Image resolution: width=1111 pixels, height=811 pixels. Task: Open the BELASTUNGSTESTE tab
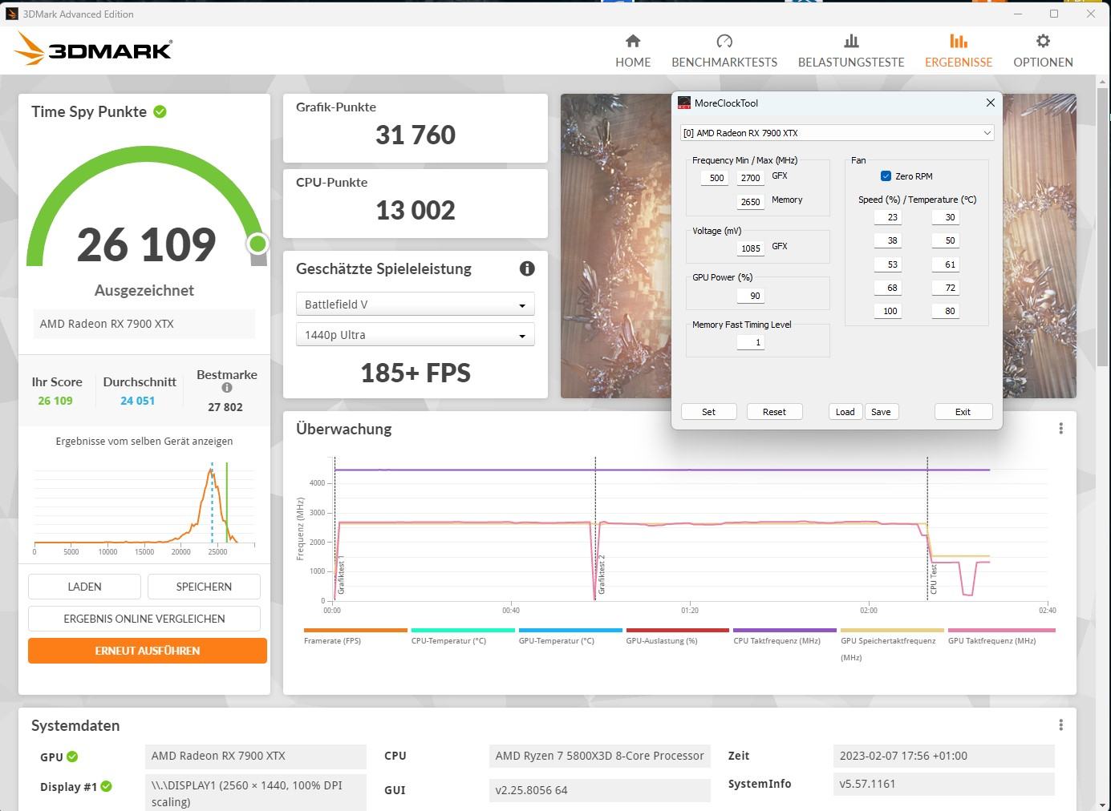[x=851, y=50]
